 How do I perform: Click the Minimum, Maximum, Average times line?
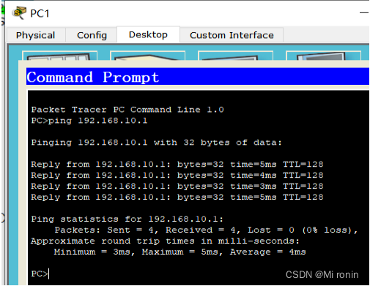[180, 252]
